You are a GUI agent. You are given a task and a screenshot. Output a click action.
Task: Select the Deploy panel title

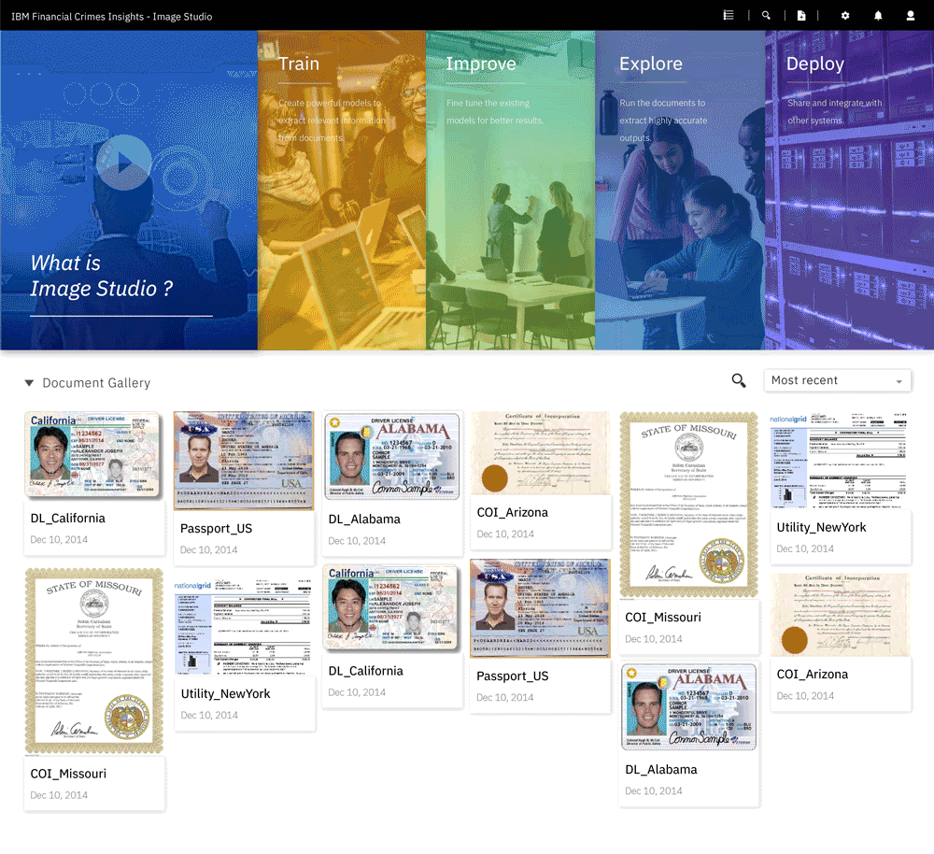tap(814, 64)
